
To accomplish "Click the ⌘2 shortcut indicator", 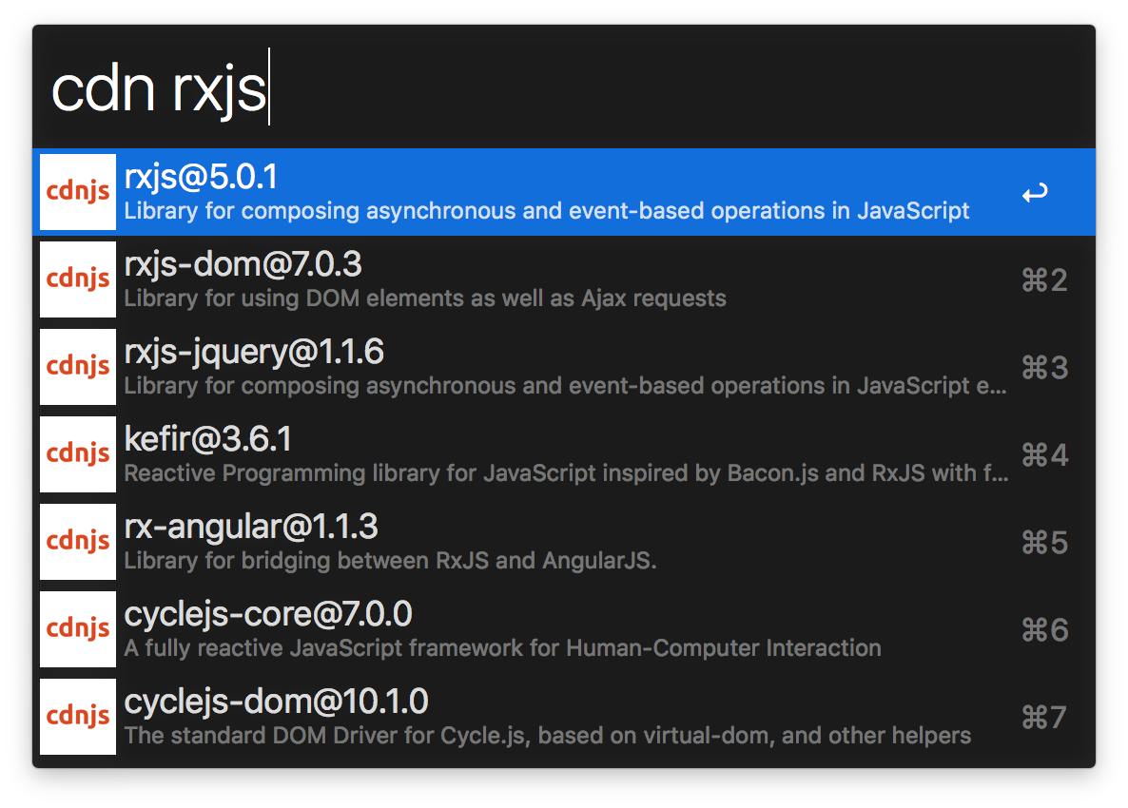I will coord(1044,280).
